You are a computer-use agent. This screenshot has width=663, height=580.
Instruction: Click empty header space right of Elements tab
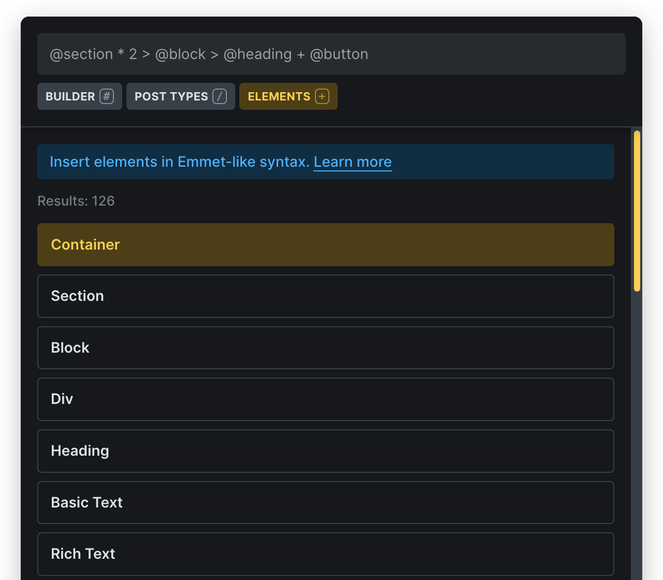[x=482, y=96]
